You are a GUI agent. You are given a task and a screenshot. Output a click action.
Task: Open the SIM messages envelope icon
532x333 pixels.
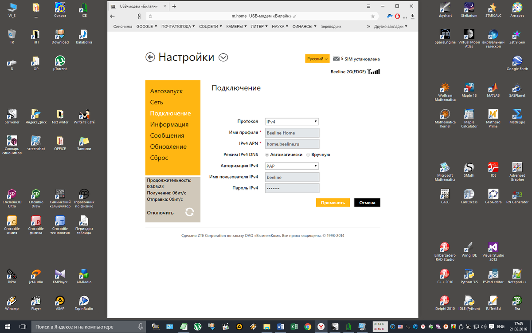[336, 59]
